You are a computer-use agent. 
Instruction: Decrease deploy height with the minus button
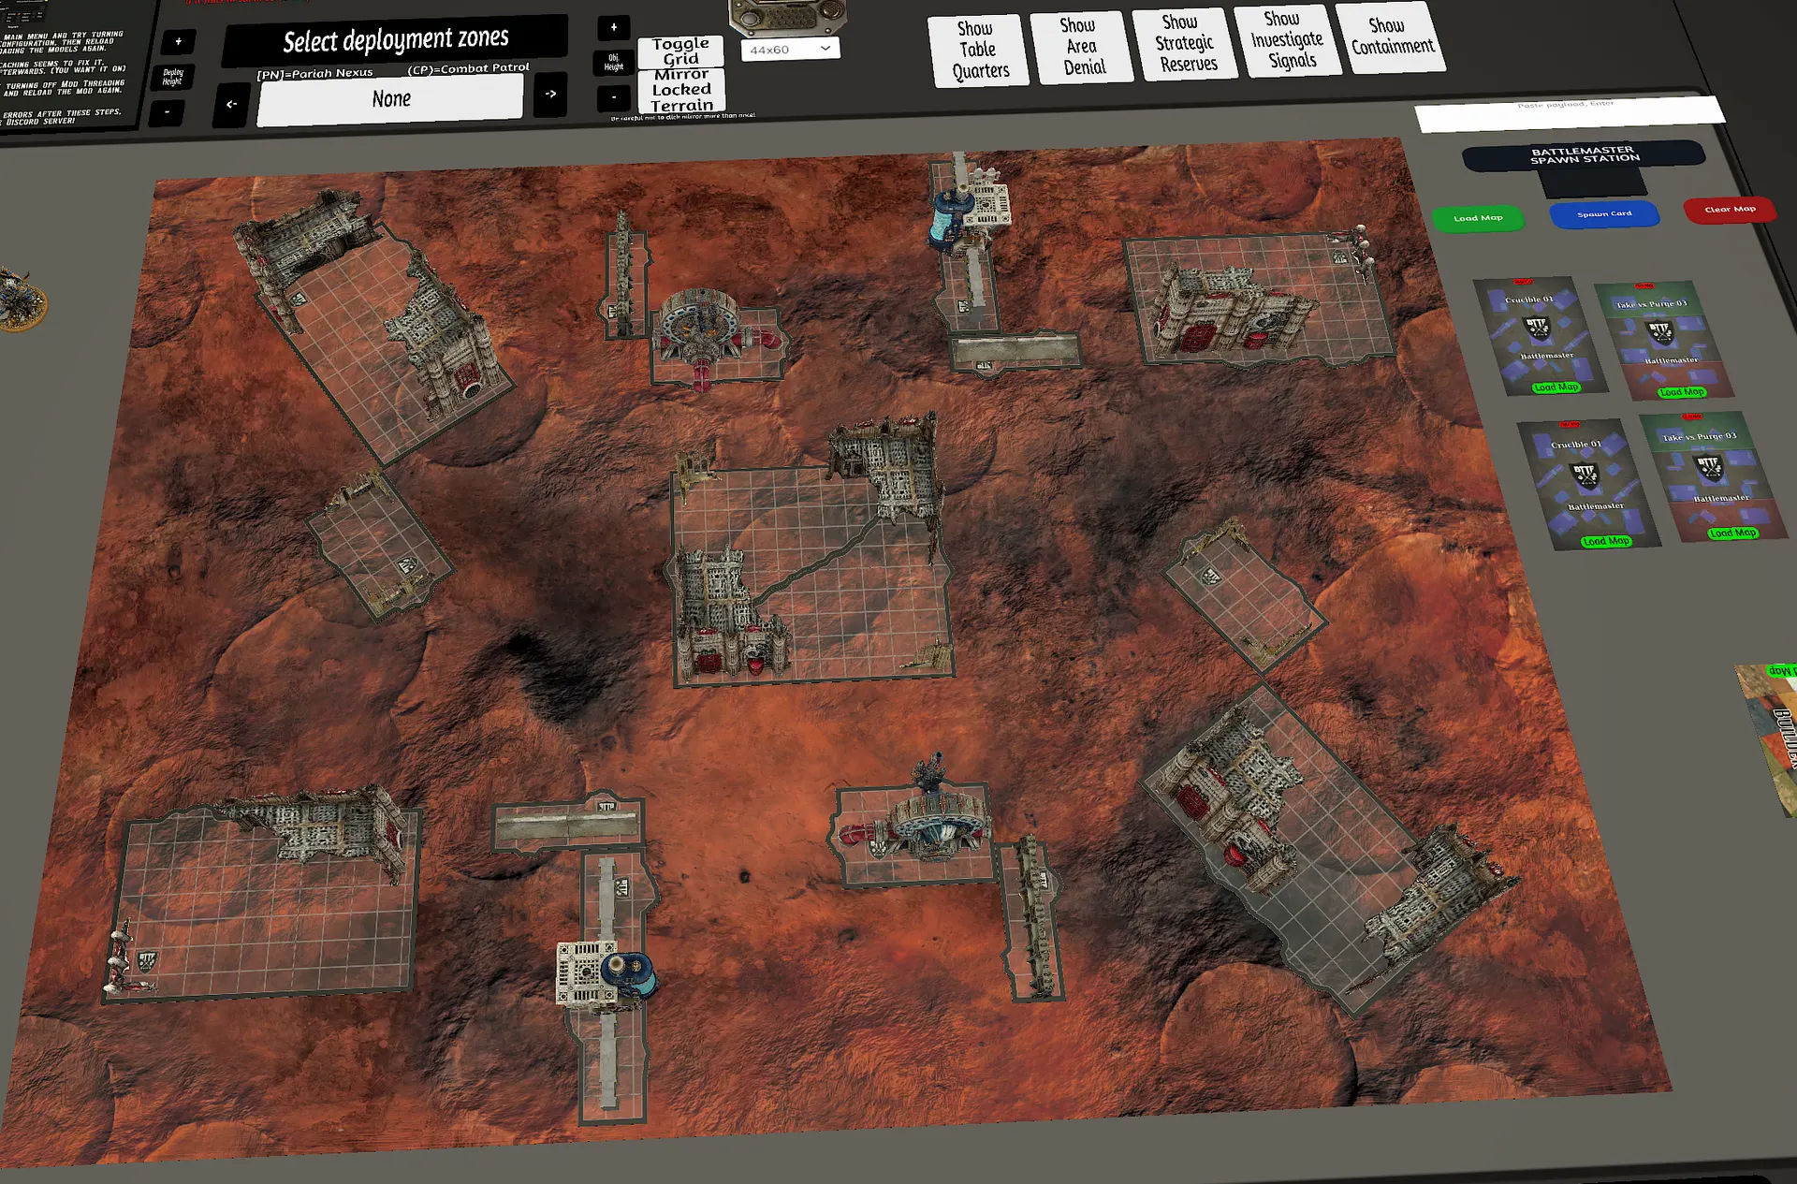(x=168, y=112)
